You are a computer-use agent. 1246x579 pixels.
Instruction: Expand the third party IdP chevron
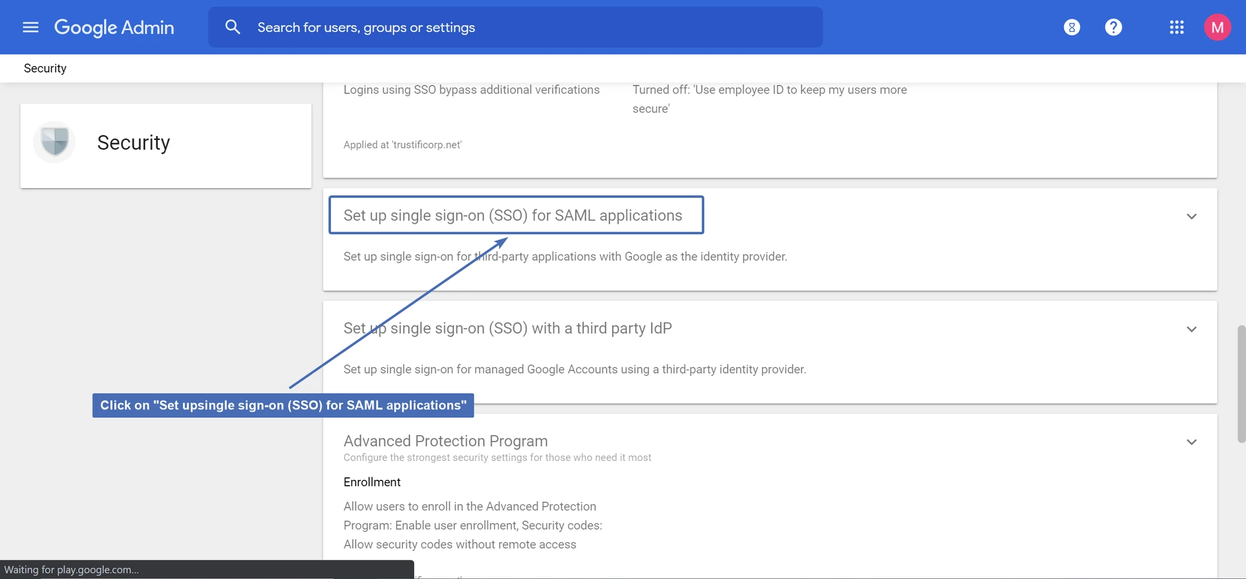point(1191,329)
